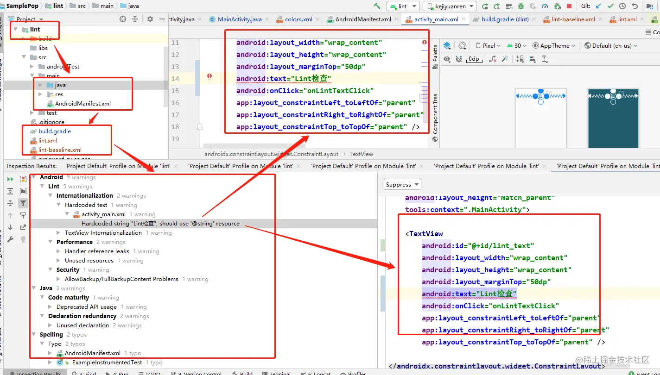Screen dimensions: 660x375
Task: Click the red error bulb in editor gutter
Action: pos(209,76)
